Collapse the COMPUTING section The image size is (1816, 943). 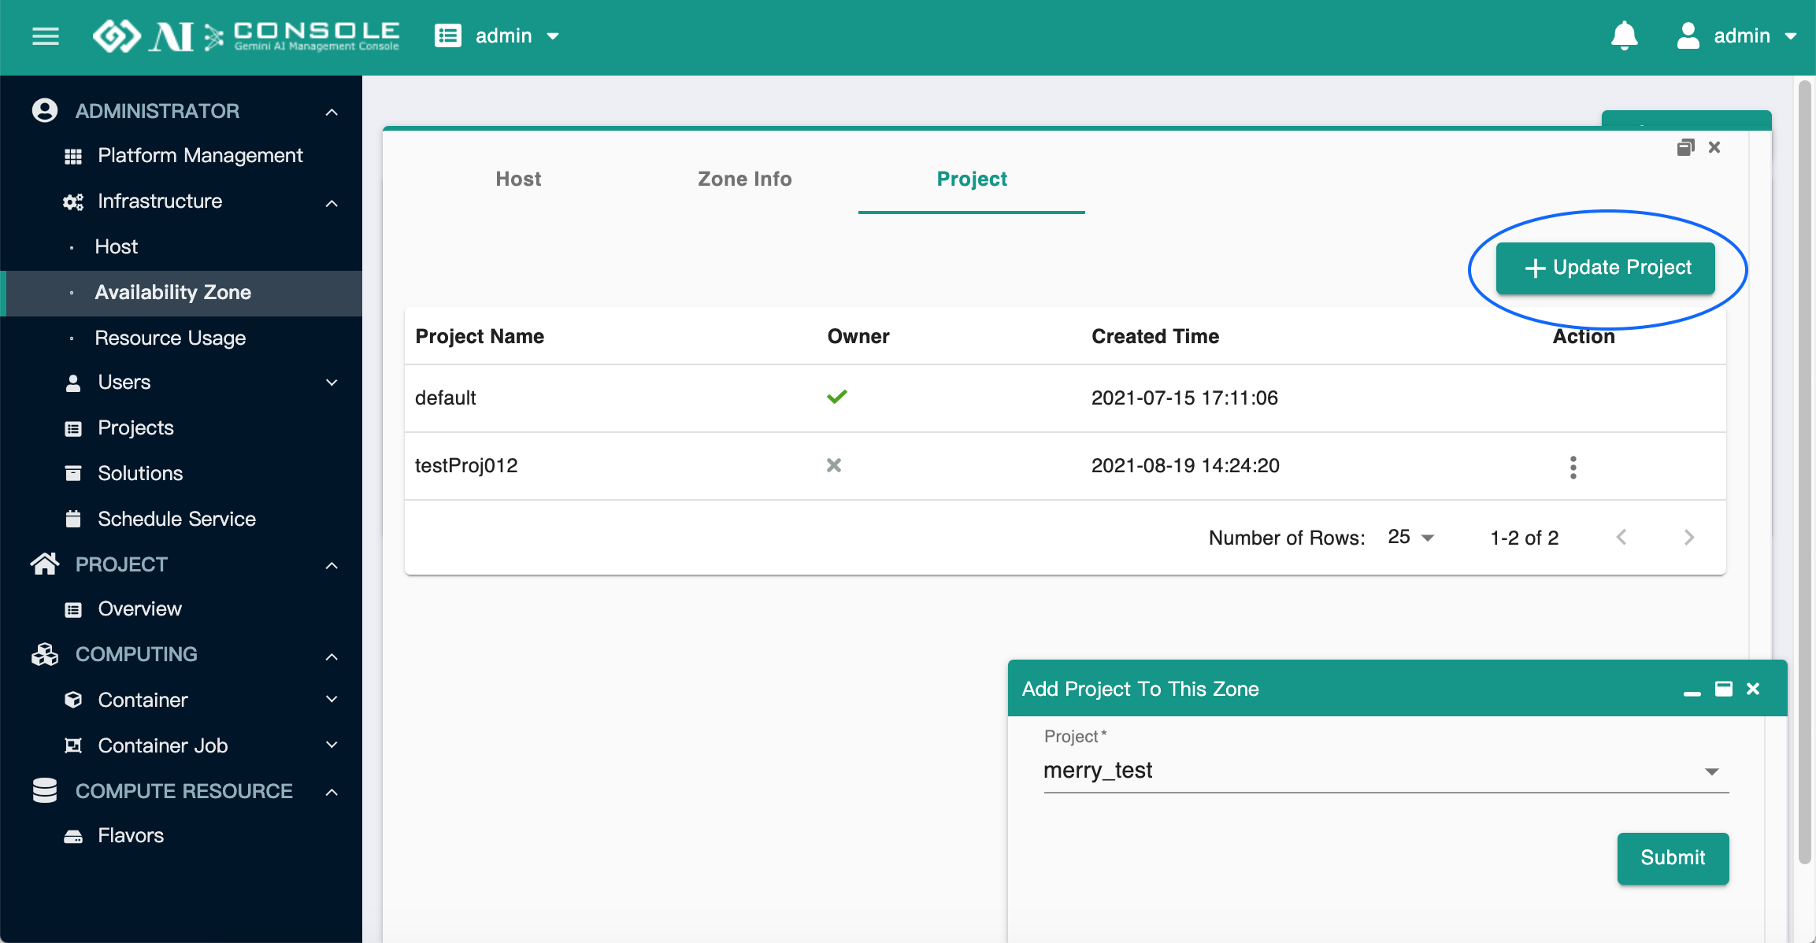tap(332, 656)
